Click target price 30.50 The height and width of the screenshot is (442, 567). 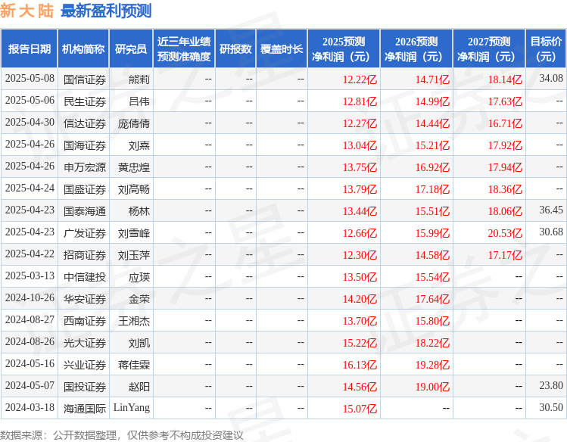(551, 408)
